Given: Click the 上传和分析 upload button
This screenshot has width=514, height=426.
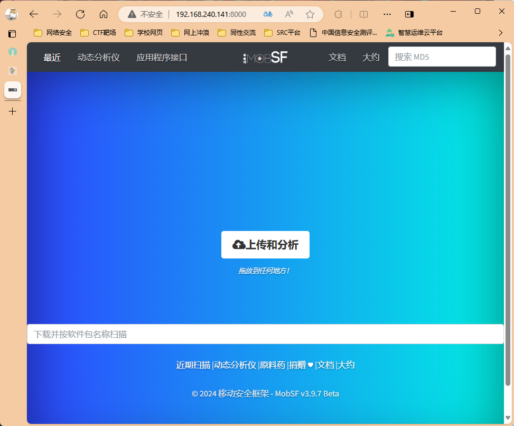Looking at the screenshot, I should click(x=265, y=245).
